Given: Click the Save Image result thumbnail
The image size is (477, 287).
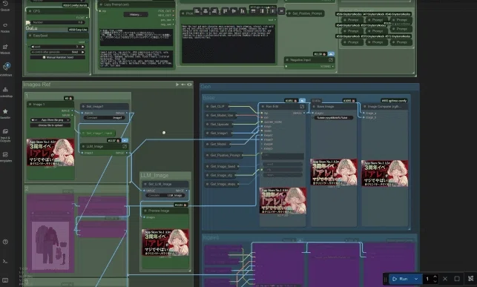Looking at the screenshot, I should pyautogui.click(x=334, y=172).
